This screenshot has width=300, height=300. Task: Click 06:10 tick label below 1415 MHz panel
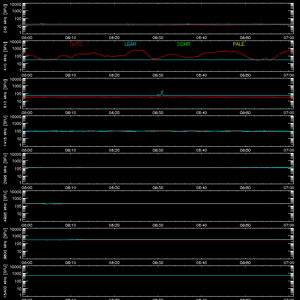70,150
